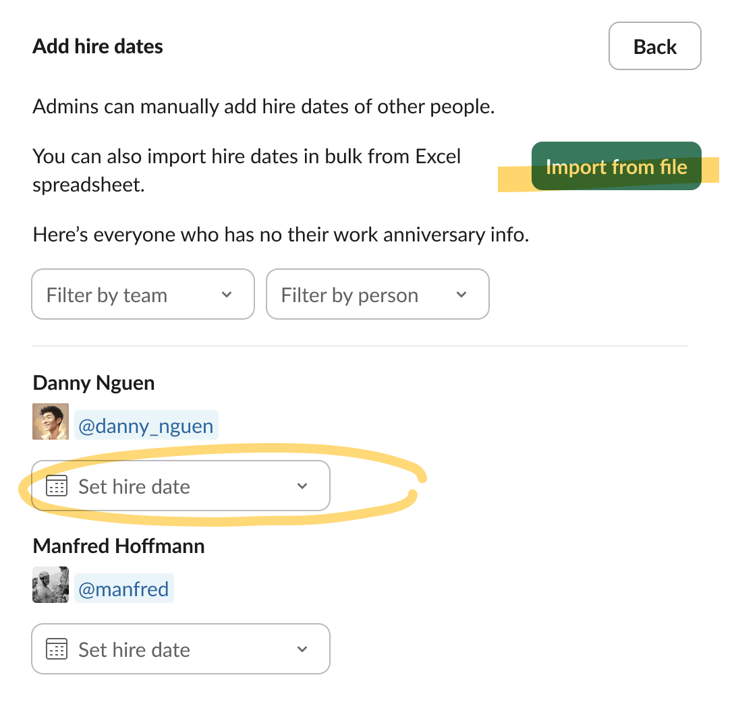734x727 pixels.
Task: Open the Filter by team dropdown
Action: pyautogui.click(x=142, y=294)
